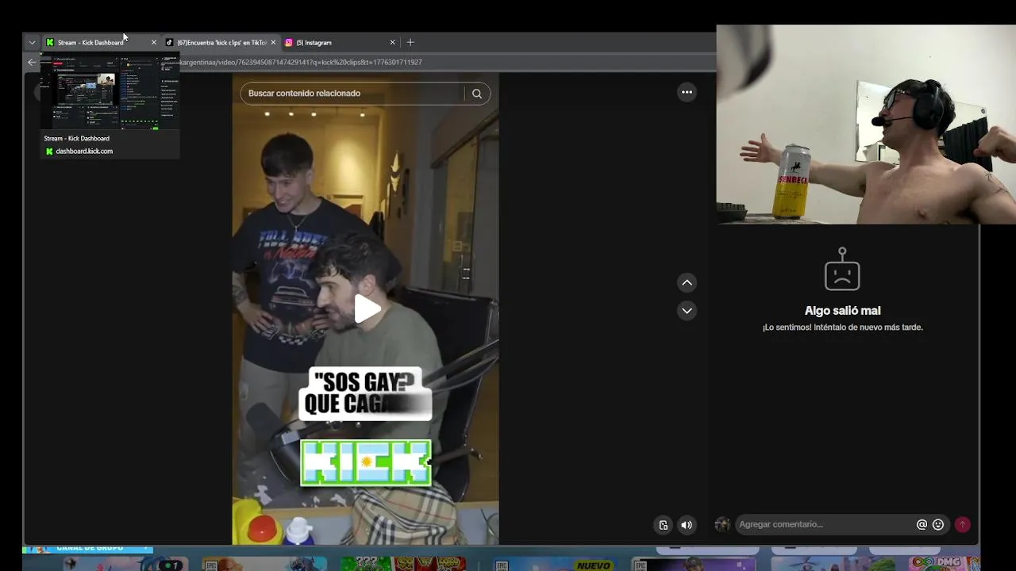
Task: Click the browser address bar URL
Action: point(302,62)
